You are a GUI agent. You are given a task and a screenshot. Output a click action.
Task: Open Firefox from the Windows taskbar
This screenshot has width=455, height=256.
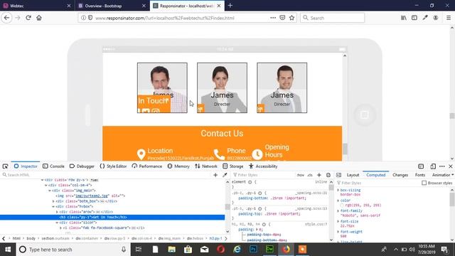(286, 250)
